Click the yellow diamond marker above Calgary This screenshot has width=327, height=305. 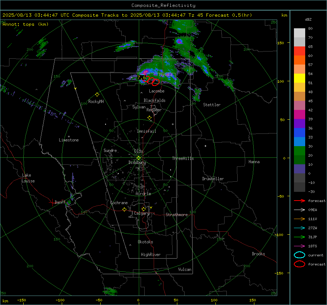144,209
